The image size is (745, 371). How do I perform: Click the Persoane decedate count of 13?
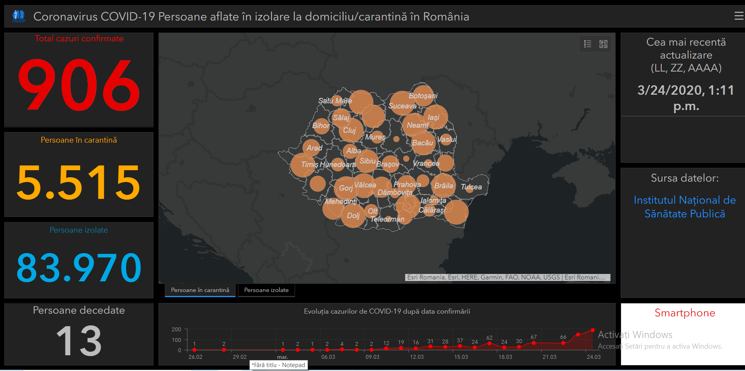tap(79, 341)
